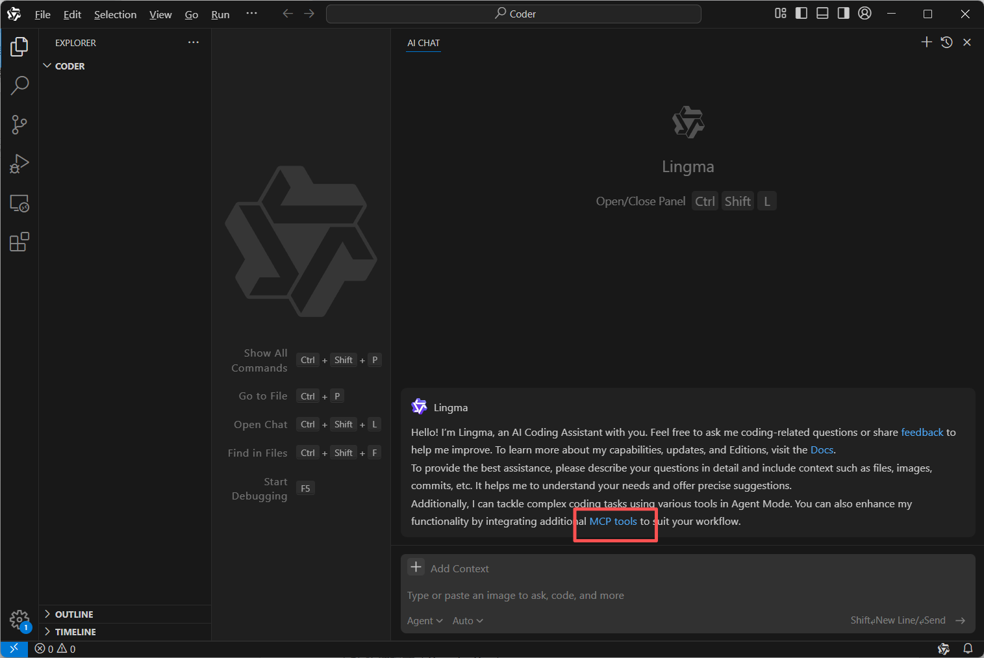
Task: Open Remote Explorer view icon
Action: (19, 203)
